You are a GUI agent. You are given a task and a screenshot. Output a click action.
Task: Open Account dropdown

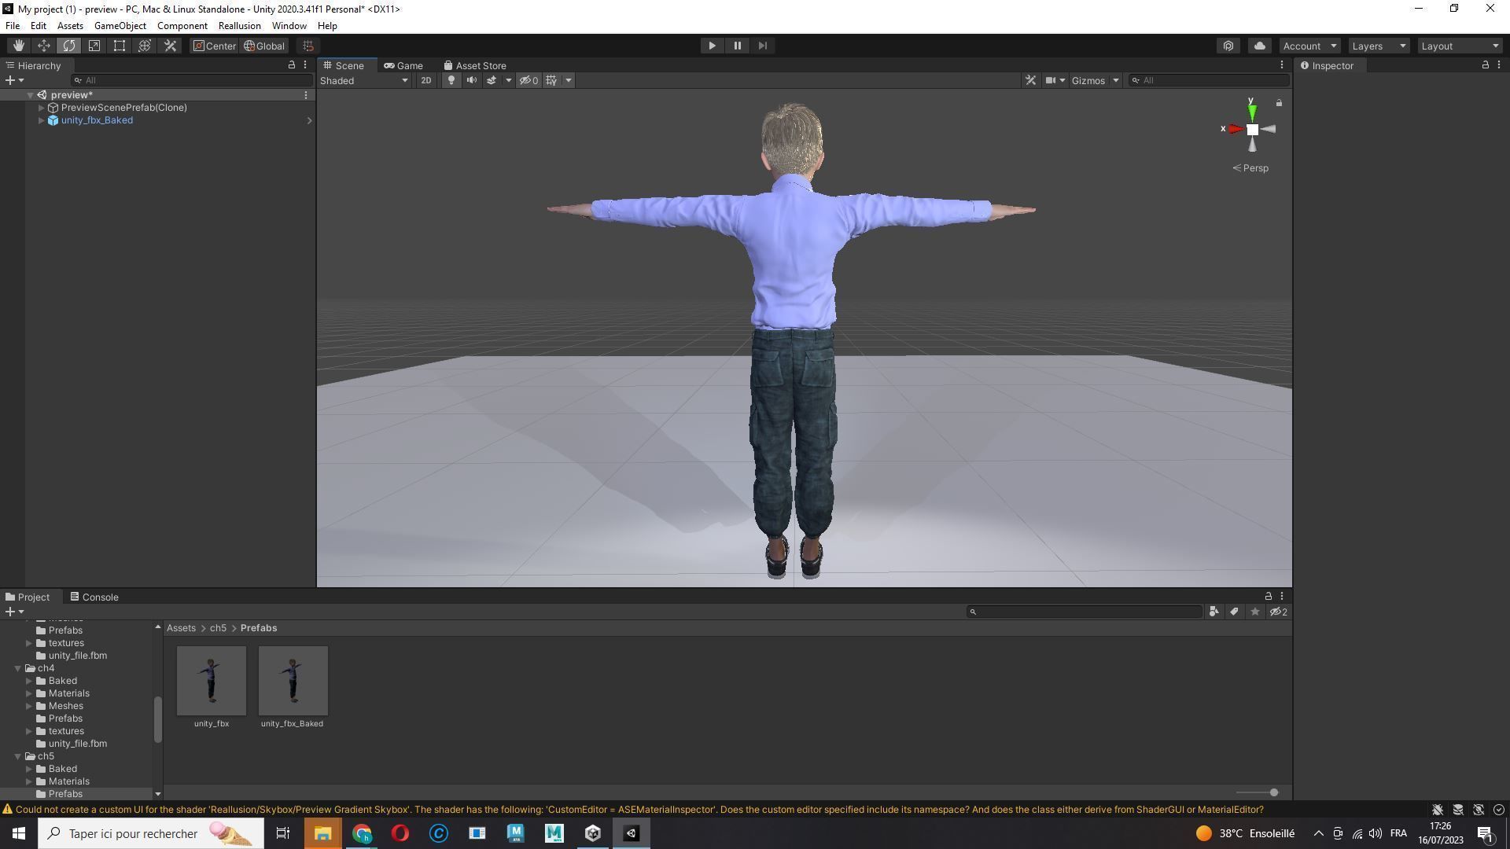coord(1309,46)
